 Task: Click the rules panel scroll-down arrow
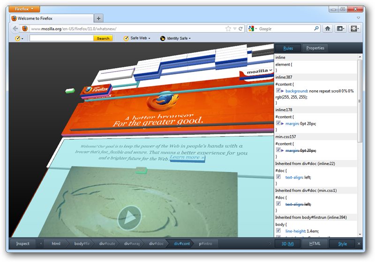[x=360, y=234]
